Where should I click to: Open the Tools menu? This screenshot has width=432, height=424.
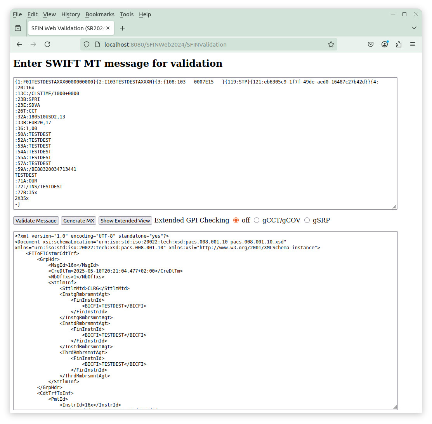[127, 14]
